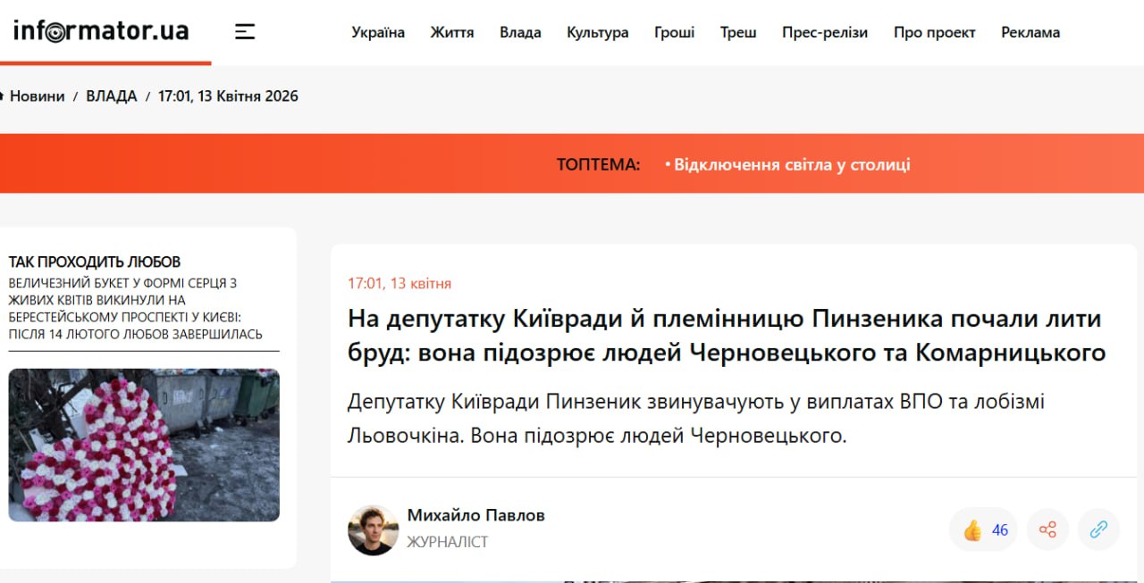Click ВЛАДА in the breadcrumb
The height and width of the screenshot is (583, 1144).
point(112,96)
